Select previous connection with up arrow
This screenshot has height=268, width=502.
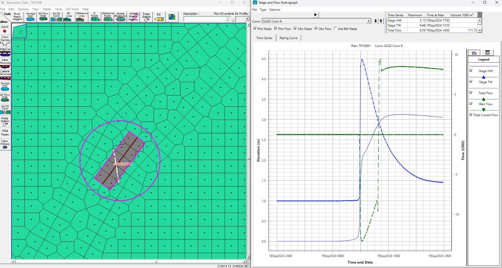381,21
